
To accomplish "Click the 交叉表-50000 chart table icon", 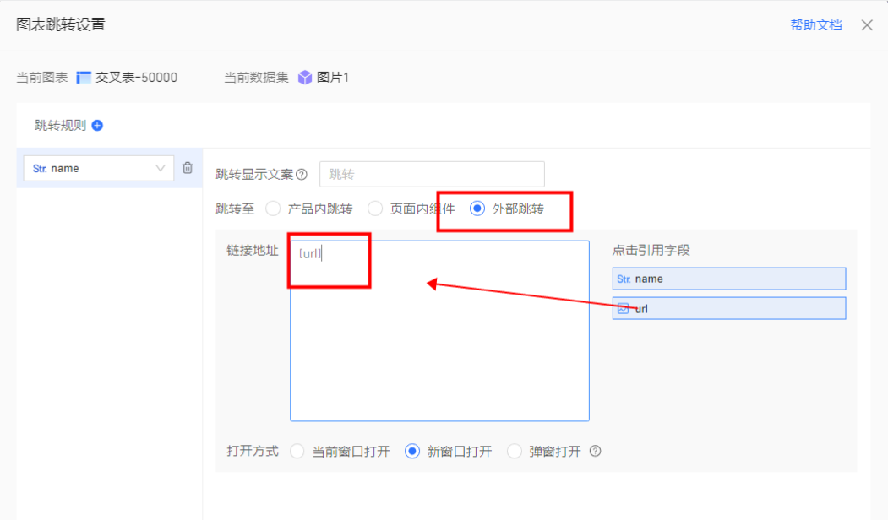I will pyautogui.click(x=84, y=78).
